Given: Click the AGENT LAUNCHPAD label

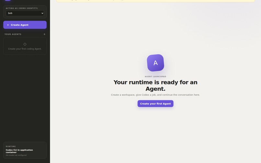Looking at the screenshot, I should click(155, 77).
